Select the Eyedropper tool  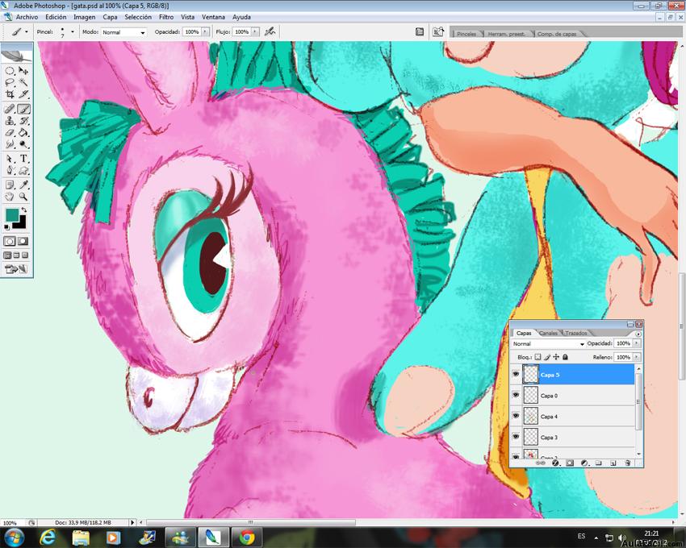[23, 185]
